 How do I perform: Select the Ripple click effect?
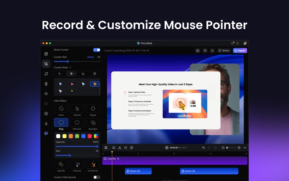(x=93, y=109)
